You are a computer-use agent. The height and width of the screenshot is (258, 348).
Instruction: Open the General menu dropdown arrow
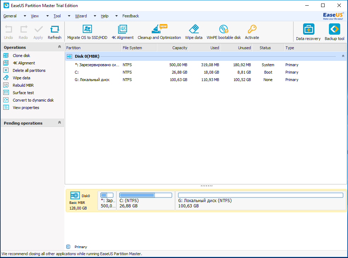[25, 16]
